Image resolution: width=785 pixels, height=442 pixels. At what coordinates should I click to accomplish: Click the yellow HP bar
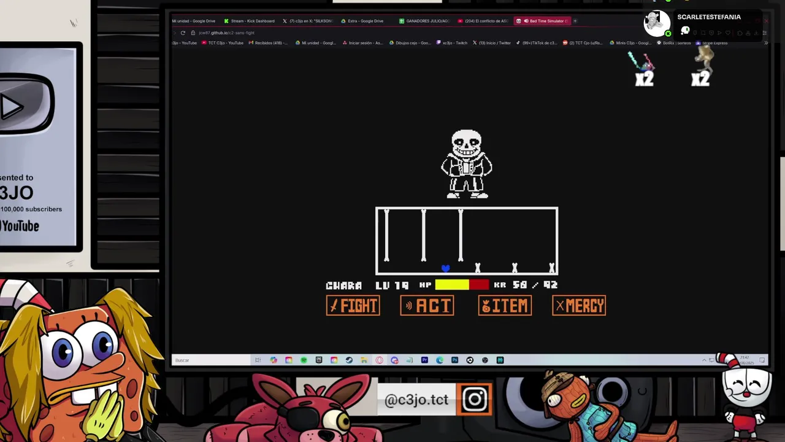tap(452, 285)
